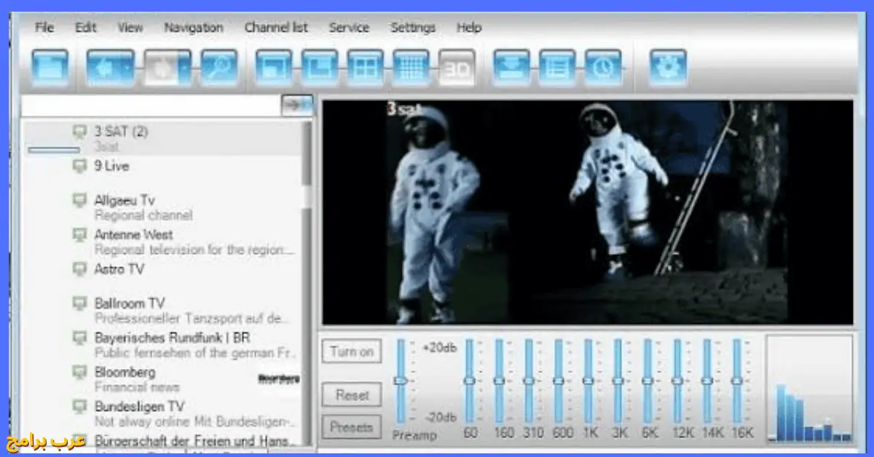The height and width of the screenshot is (457, 874).
Task: Adjust the 310 Hz equalizer slider
Action: pos(529,381)
